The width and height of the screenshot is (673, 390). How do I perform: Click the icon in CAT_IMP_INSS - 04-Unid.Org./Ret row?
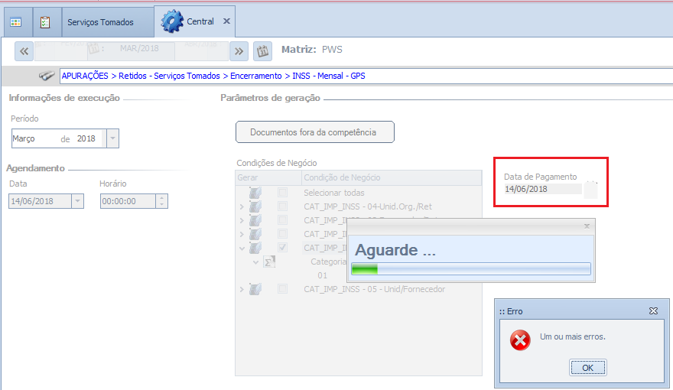[x=255, y=206]
